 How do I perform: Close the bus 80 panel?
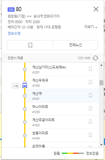(x=96, y=9)
